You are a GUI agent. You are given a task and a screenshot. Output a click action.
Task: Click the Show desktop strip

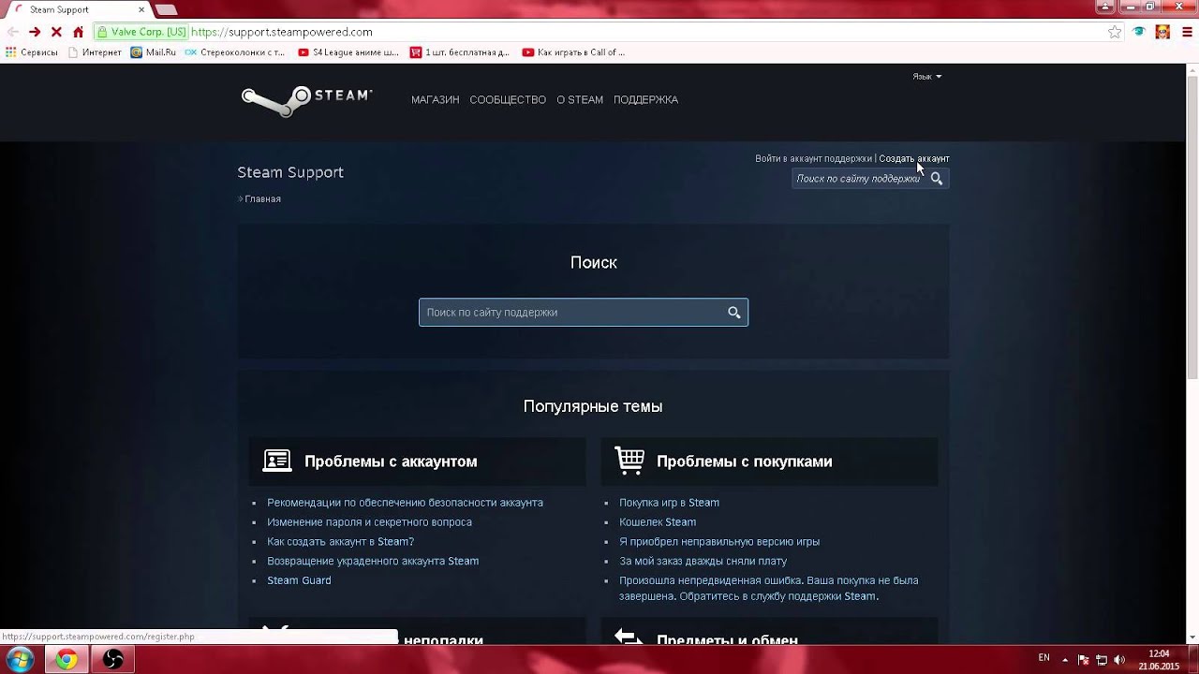pos(1192,660)
